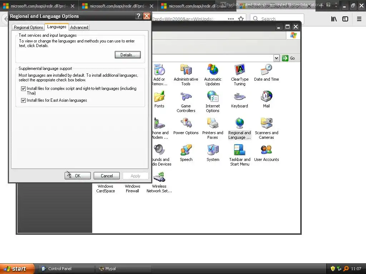Open the browser hamburger menu
The width and height of the screenshot is (366, 274).
click(359, 19)
